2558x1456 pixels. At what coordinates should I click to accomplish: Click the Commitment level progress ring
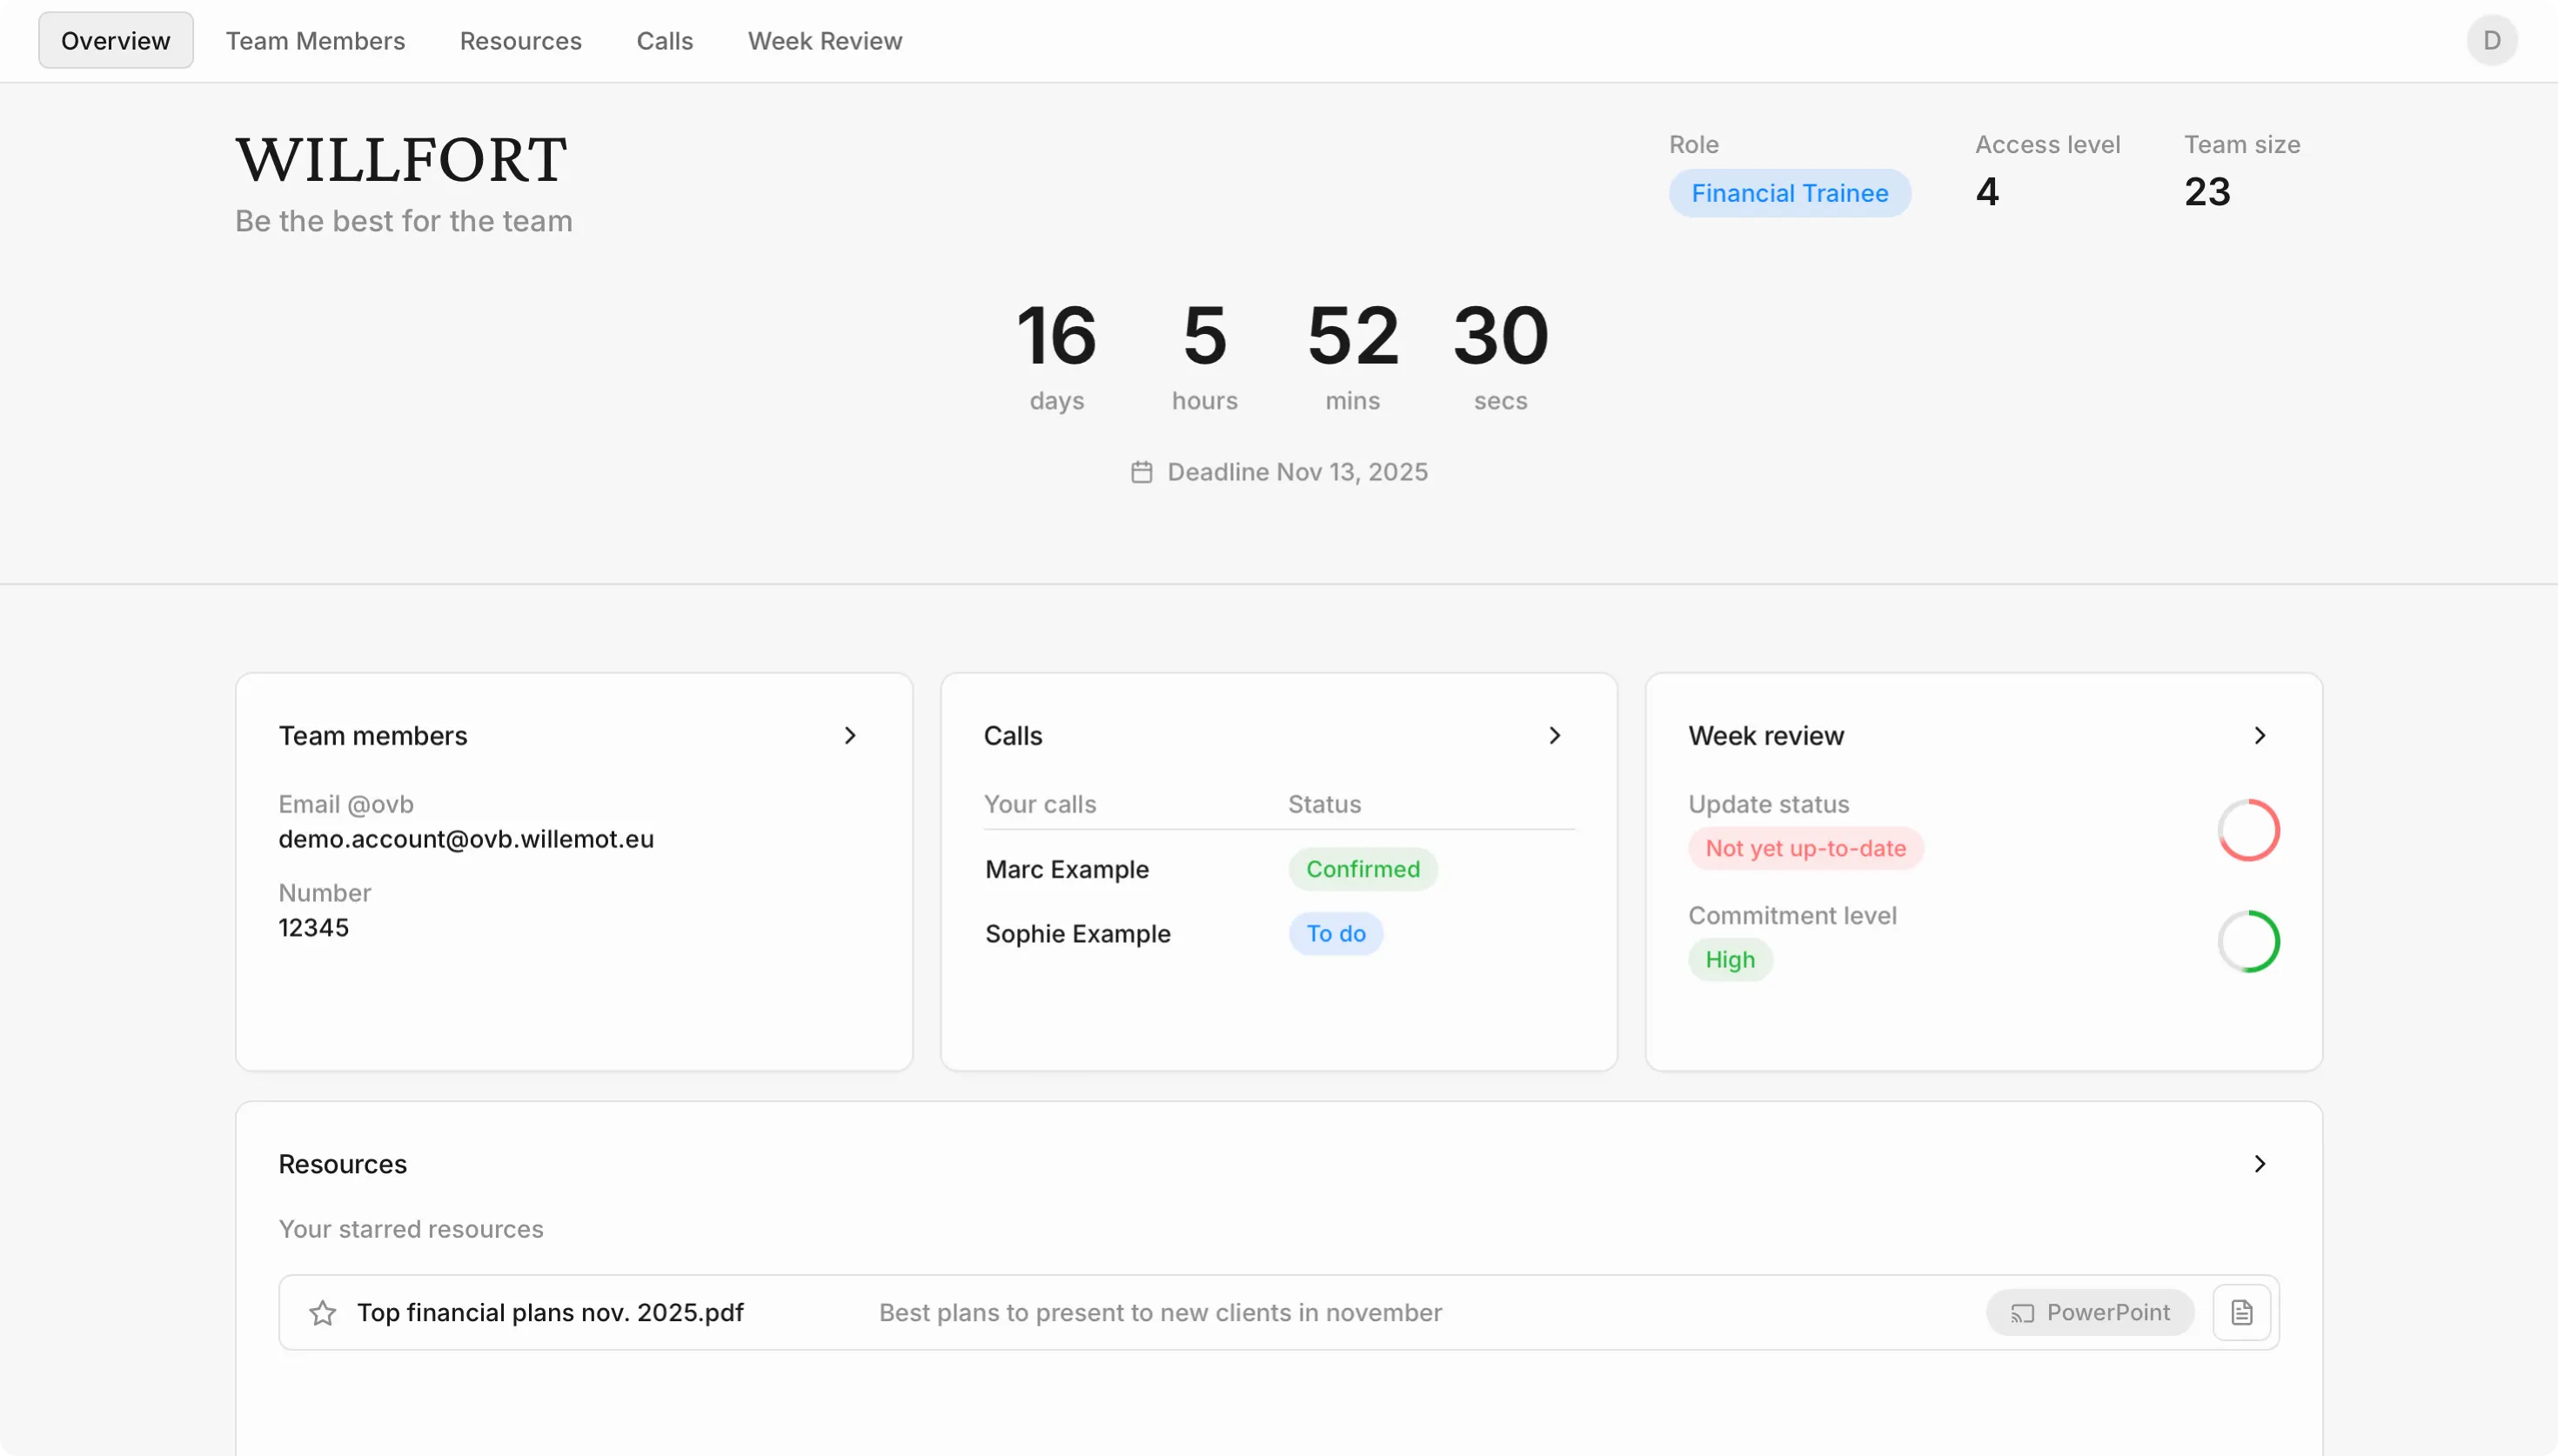point(2248,940)
